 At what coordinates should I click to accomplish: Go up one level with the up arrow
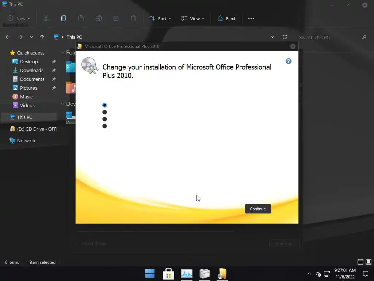pyautogui.click(x=42, y=37)
